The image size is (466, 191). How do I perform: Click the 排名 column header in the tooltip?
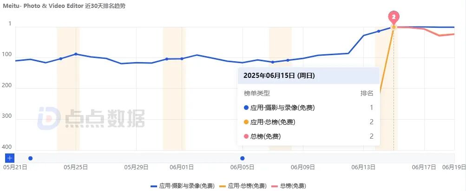pos(367,94)
